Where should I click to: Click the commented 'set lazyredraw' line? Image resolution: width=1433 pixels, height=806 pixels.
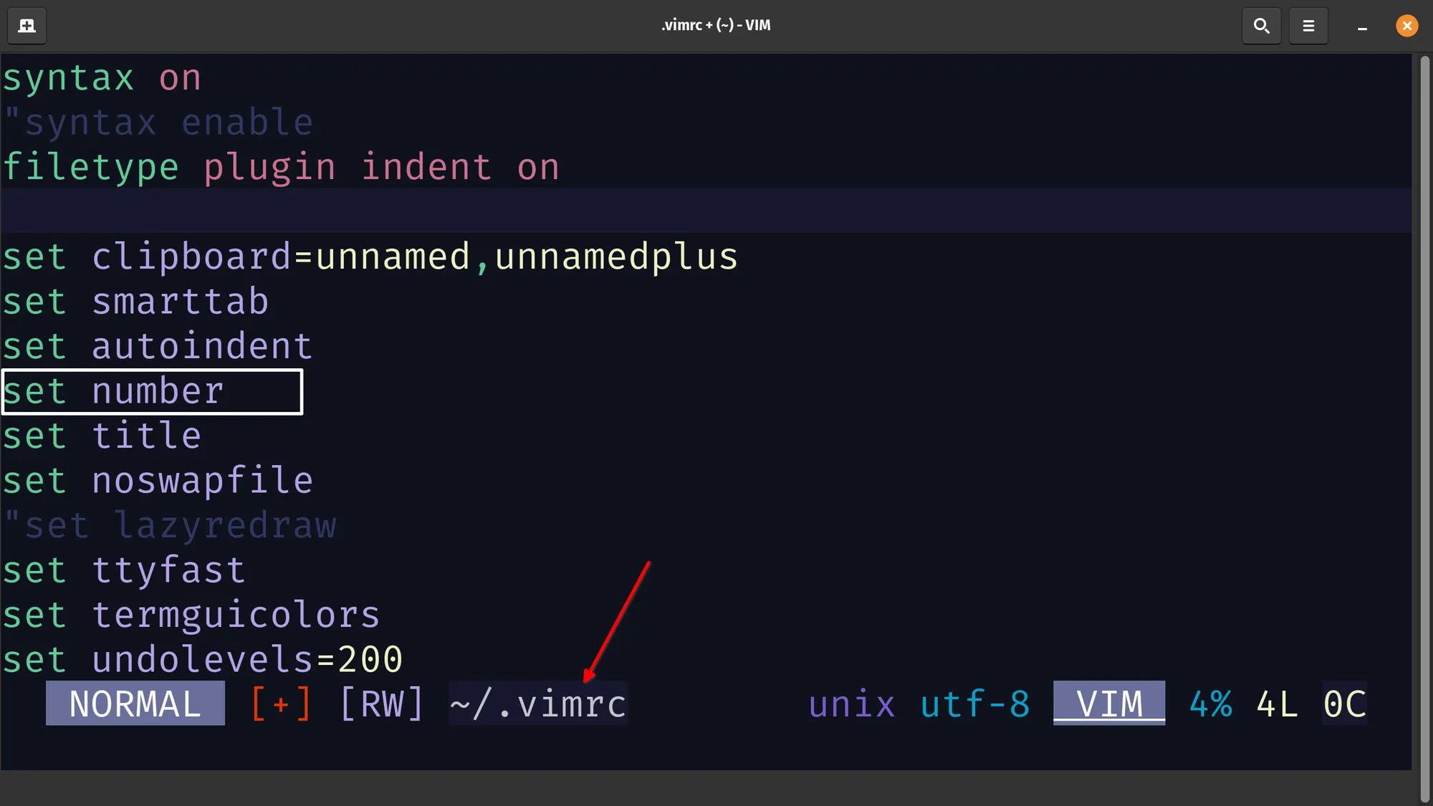171,525
